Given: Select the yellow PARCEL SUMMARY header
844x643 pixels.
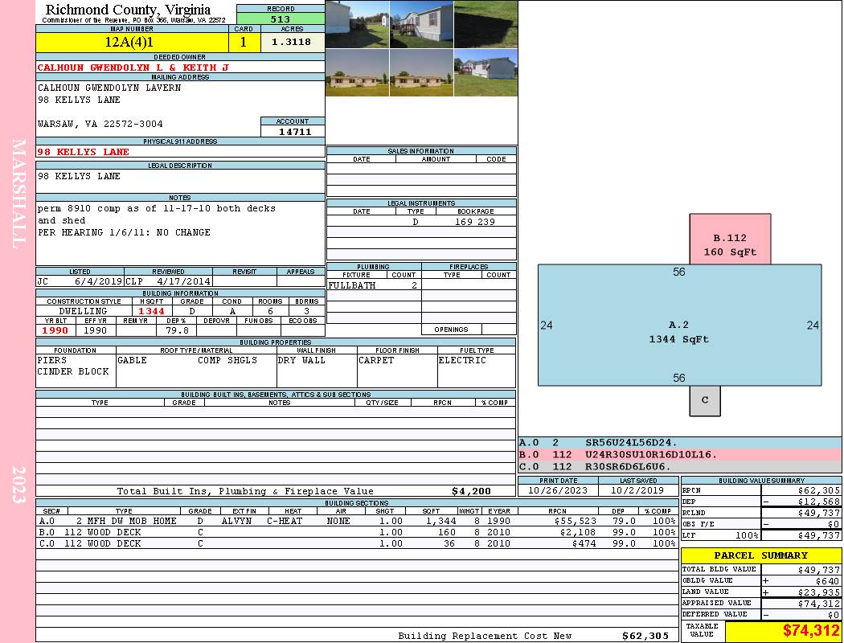Looking at the screenshot, I should pos(760,555).
